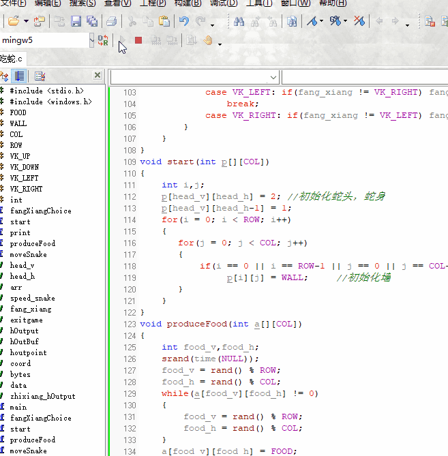Click the first view icon in side panel
Image resolution: width=448 pixels, height=456 pixels.
(x=4, y=76)
